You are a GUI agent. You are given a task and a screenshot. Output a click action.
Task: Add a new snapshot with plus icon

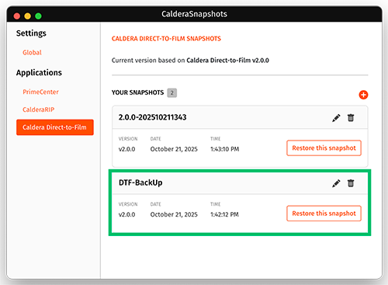(363, 95)
